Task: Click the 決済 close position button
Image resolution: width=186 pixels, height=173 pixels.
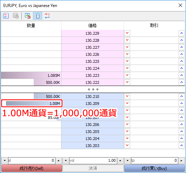Action: (93, 168)
